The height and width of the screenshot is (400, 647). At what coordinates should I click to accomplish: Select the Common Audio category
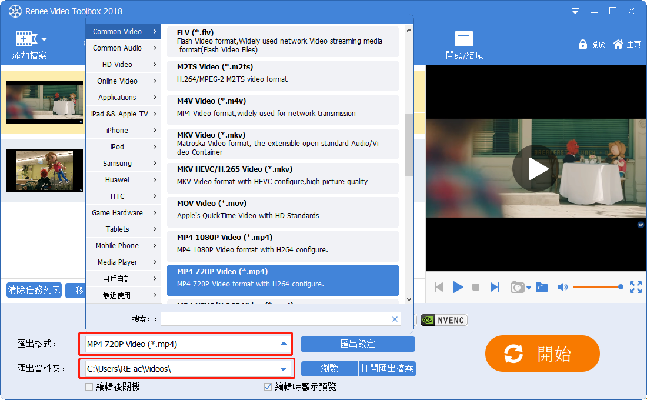click(123, 48)
